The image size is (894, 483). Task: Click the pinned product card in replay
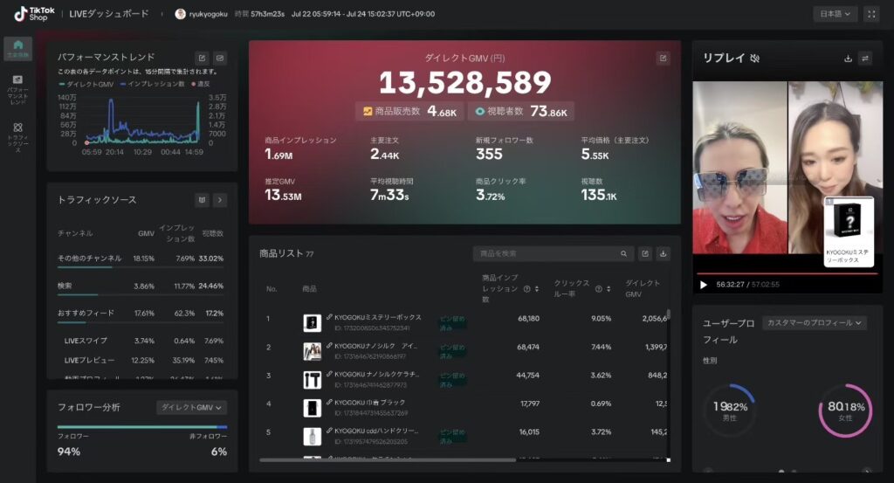click(x=849, y=231)
